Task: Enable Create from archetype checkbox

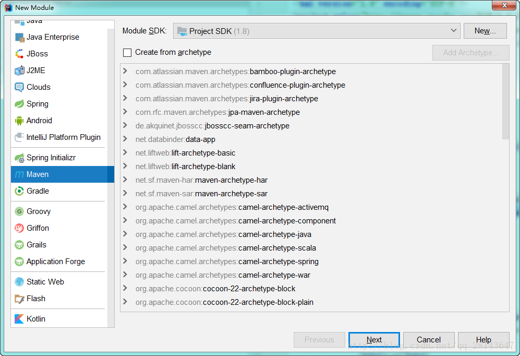Action: click(127, 52)
